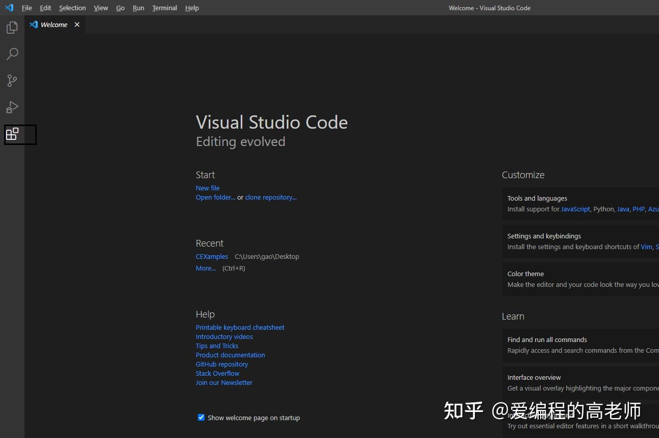Screen dimensions: 659x438
Task: Open the Search view in activity bar
Action: coord(12,54)
